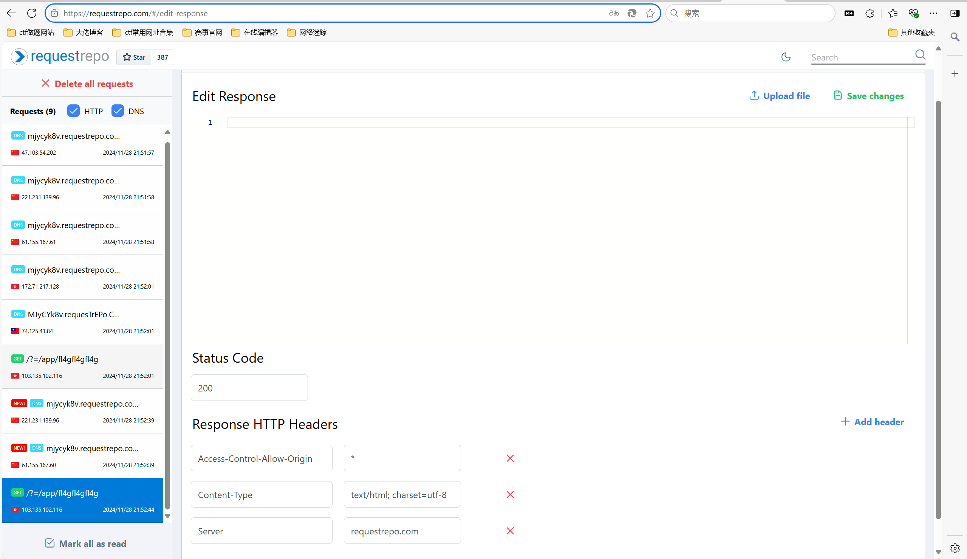The height and width of the screenshot is (559, 967).
Task: Open the NEW DNS request from 221.231.139.96
Action: 83,411
